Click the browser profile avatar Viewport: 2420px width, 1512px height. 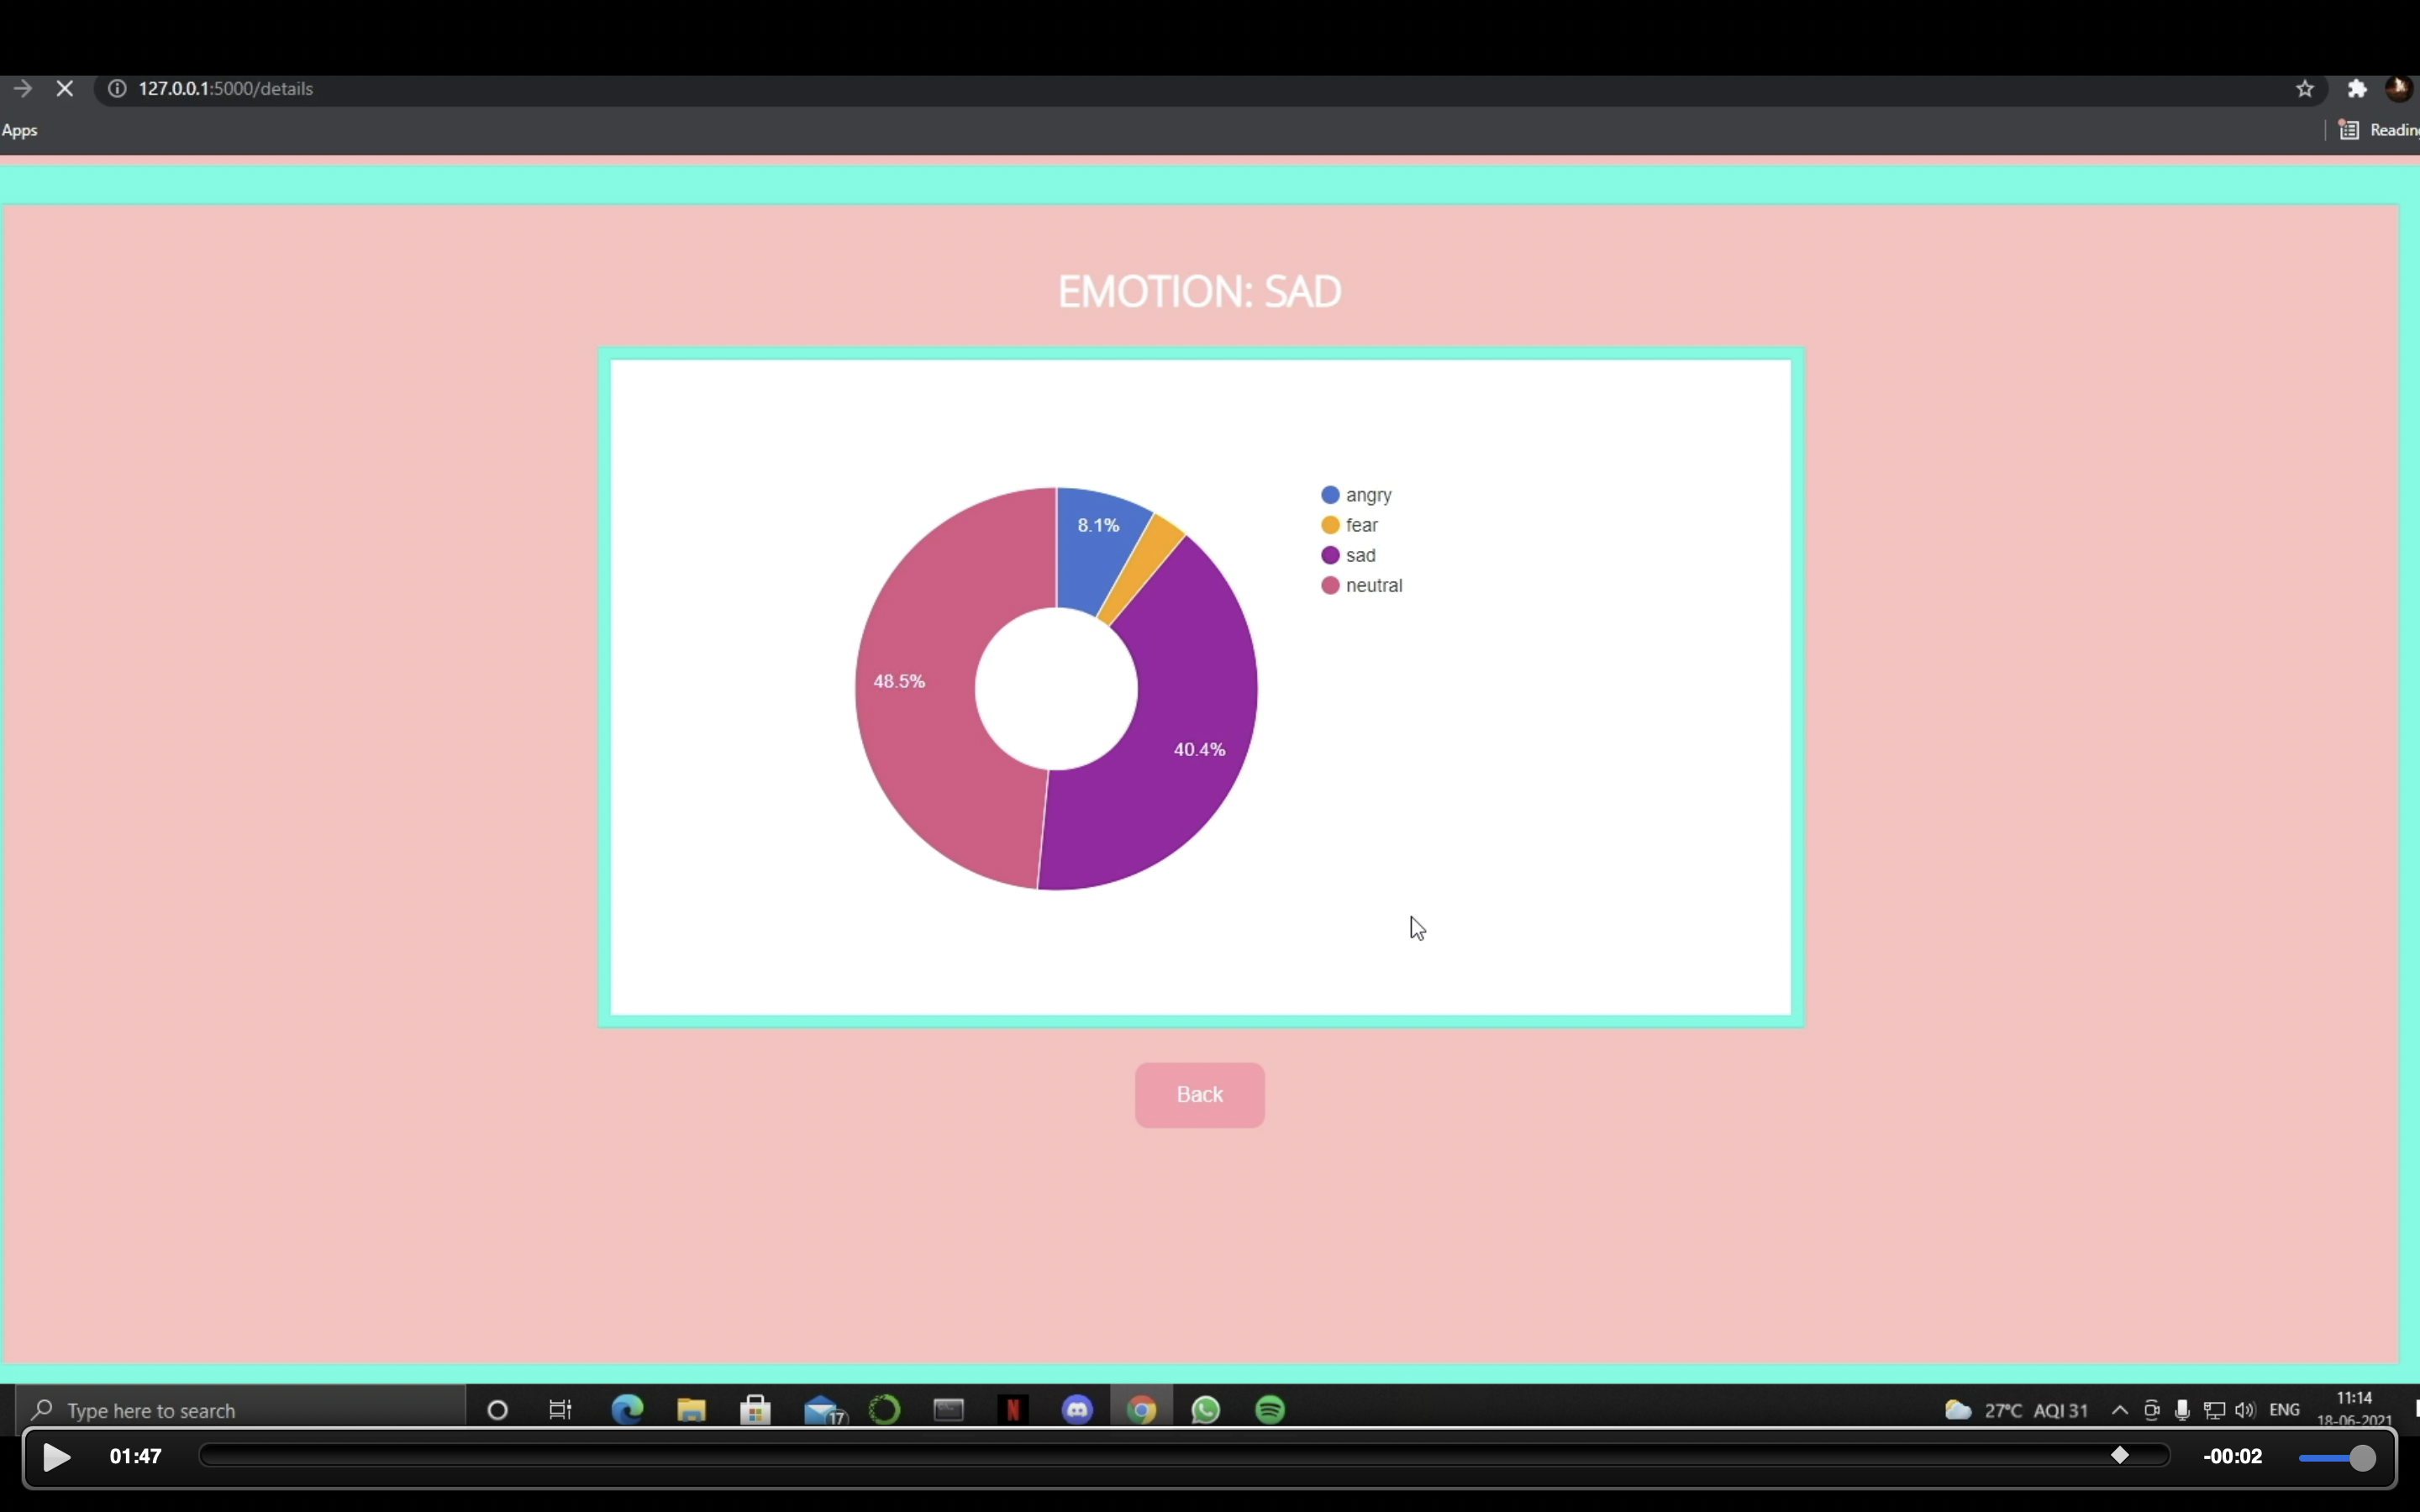click(x=2398, y=88)
